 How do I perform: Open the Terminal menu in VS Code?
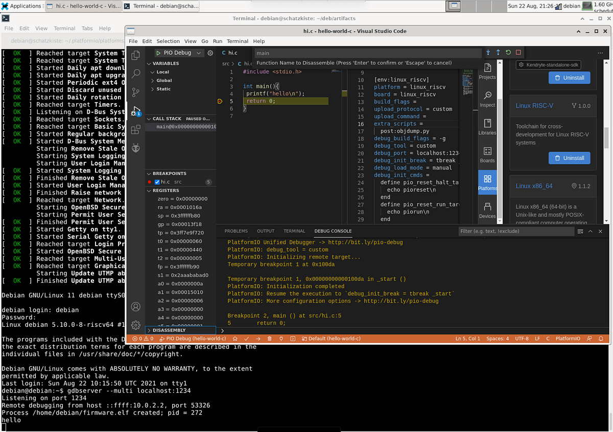click(238, 41)
